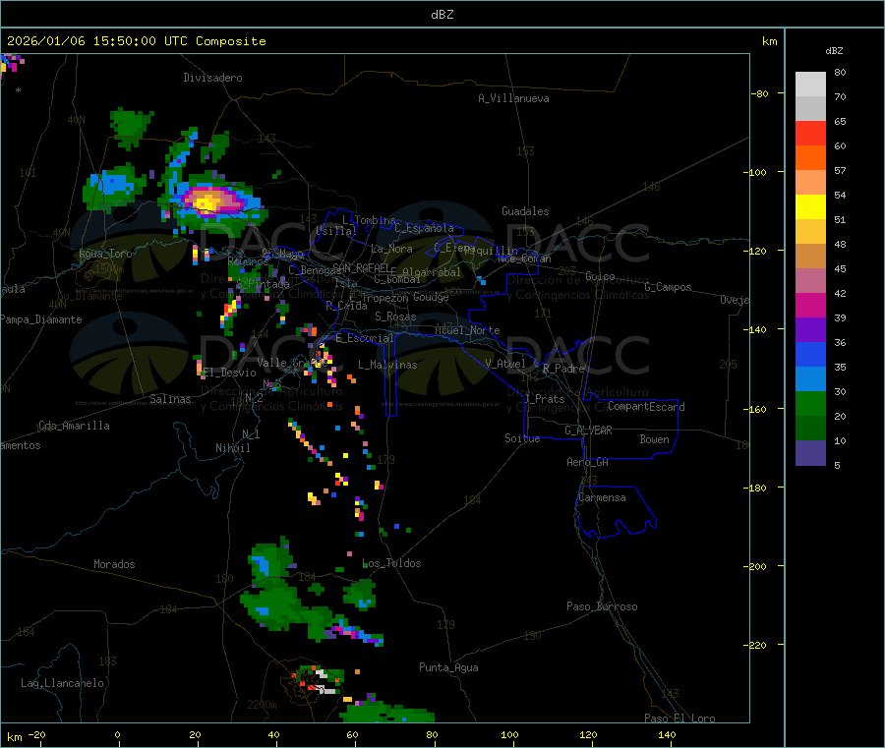
Task: Select the 'Los_Toldos' map label
Action: click(391, 563)
